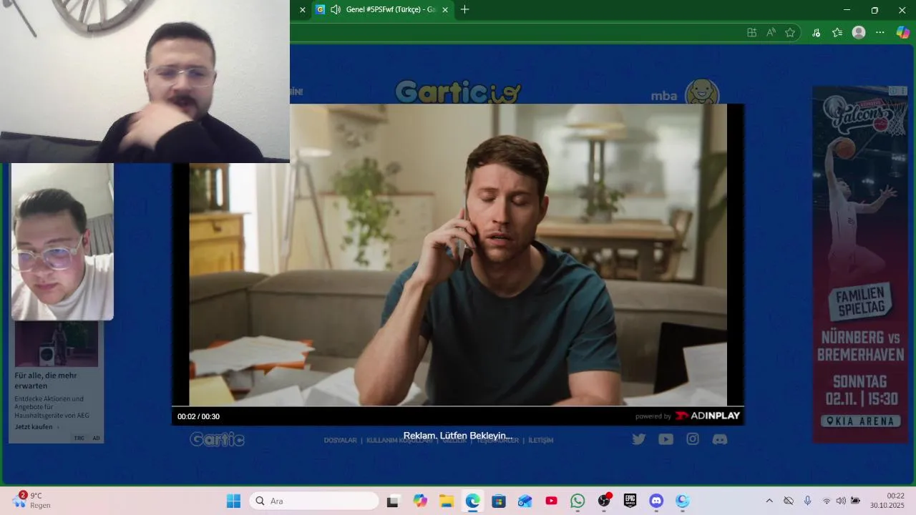Open Gartic's Twitter page
916x515 pixels.
[639, 439]
